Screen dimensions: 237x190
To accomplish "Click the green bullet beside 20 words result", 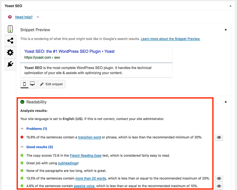I will click(x=22, y=178).
